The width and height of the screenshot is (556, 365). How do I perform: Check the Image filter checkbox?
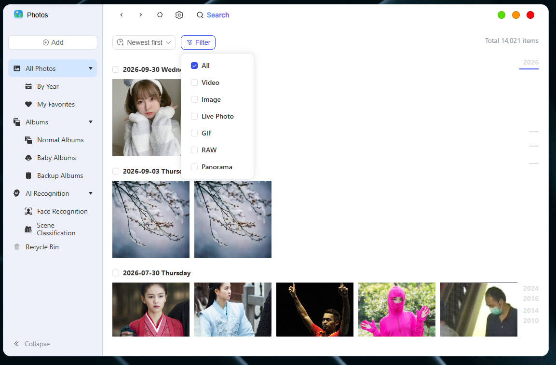tap(194, 99)
